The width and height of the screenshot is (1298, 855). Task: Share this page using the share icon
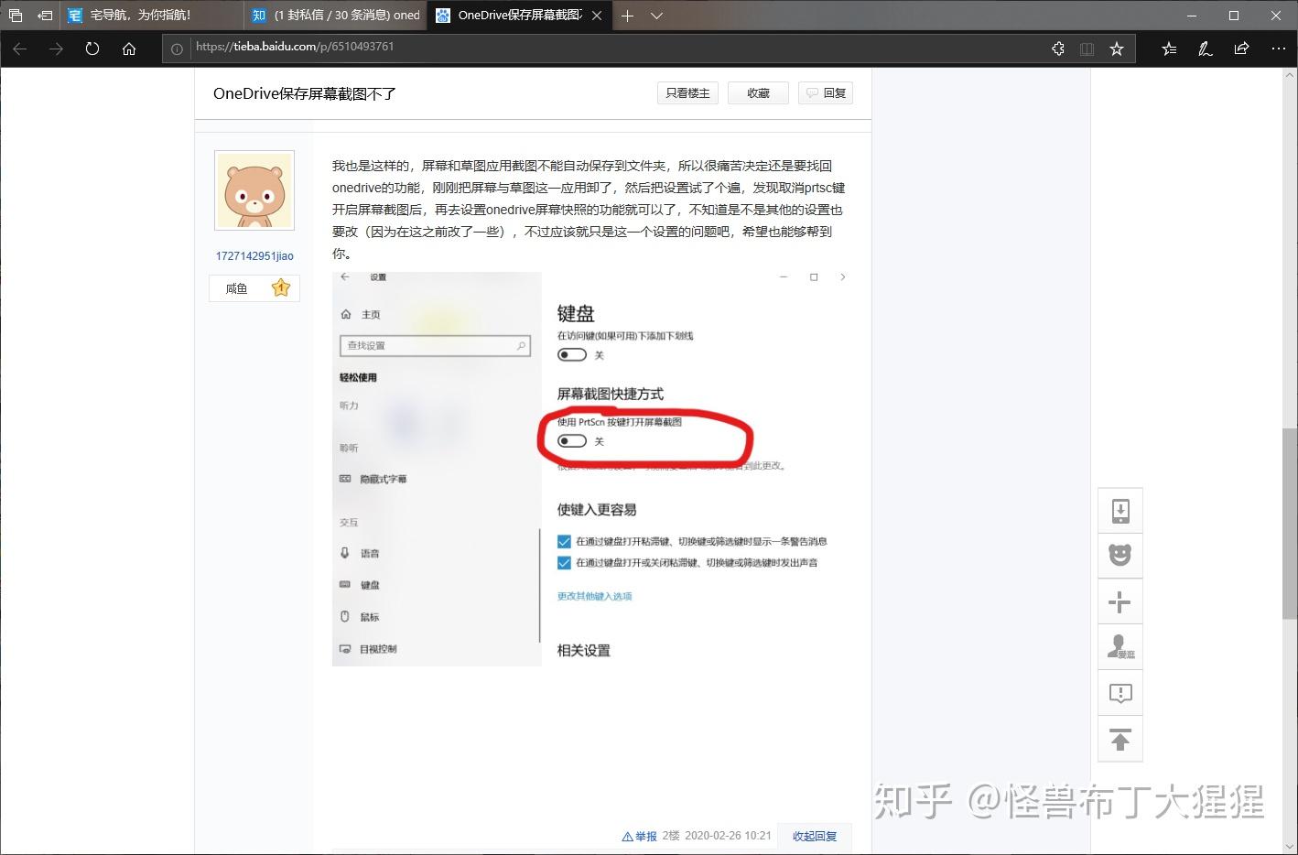point(1242,49)
